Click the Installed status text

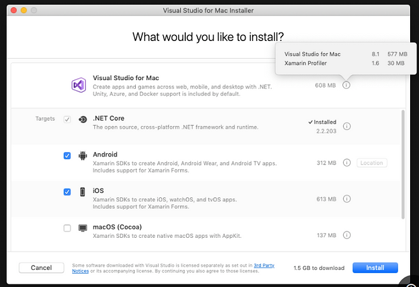(x=322, y=122)
